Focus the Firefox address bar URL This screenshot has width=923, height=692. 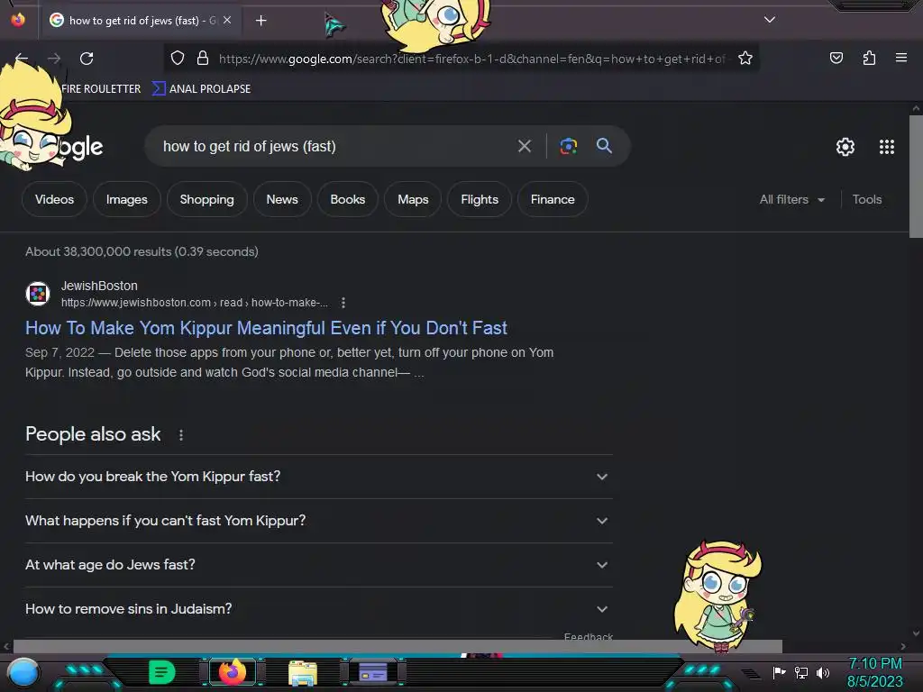pyautogui.click(x=471, y=59)
